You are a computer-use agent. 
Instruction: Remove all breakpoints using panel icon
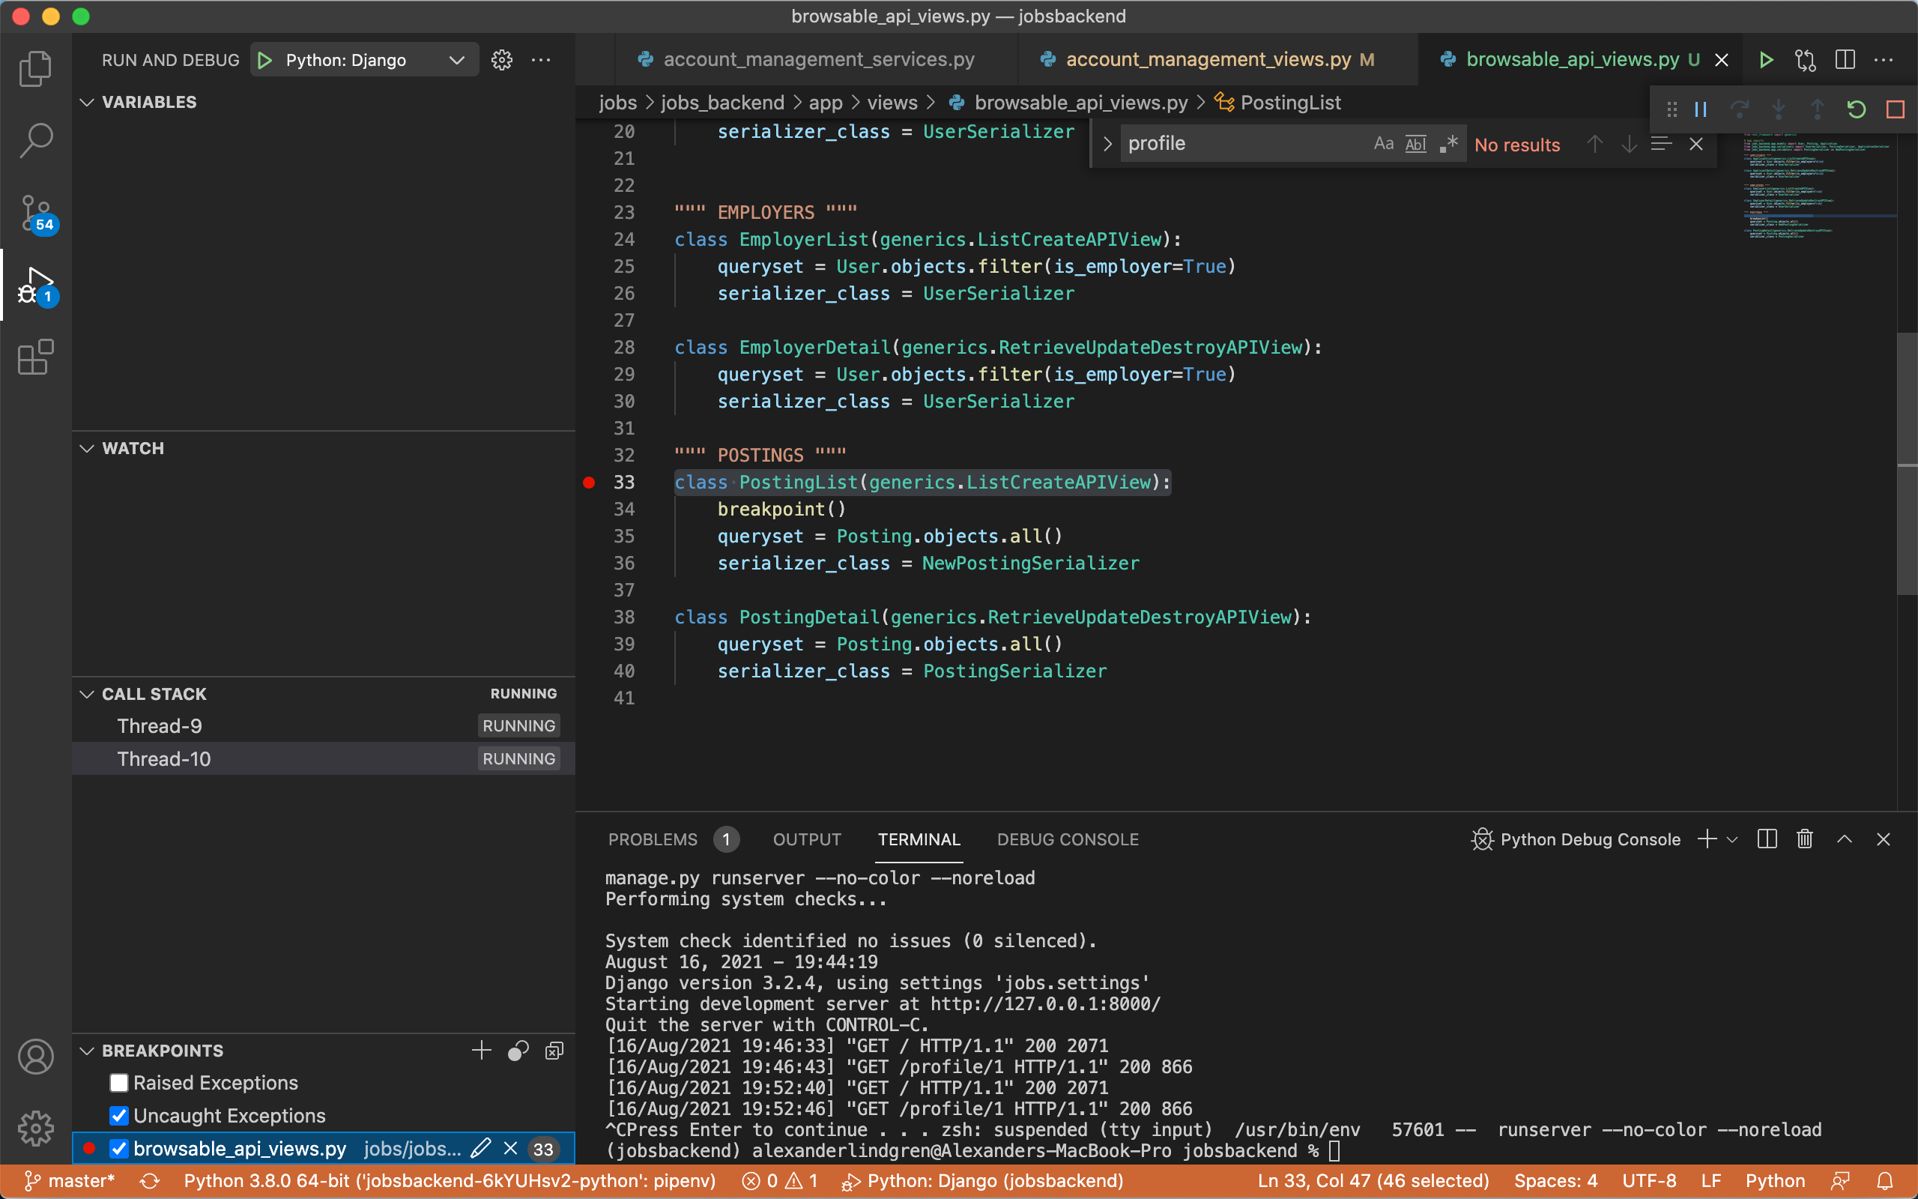(553, 1051)
